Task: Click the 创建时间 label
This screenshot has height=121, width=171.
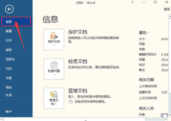Action: tap(145, 92)
